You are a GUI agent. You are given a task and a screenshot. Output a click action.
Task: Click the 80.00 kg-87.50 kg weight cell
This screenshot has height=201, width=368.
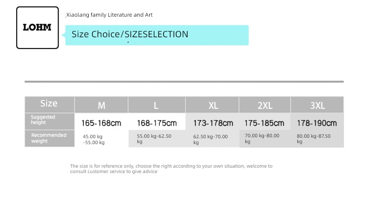point(317,139)
